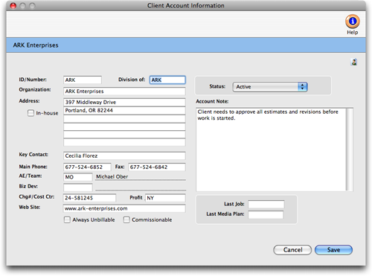The height and width of the screenshot is (276, 372).
Task: Click the Account Note vertical scrollbar
Action: pos(350,150)
